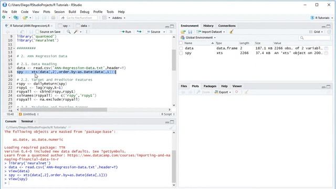Image resolution: width=336 pixels, height=189 pixels.
Task: Click the view icon in data row
Action: pyautogui.click(x=327, y=48)
